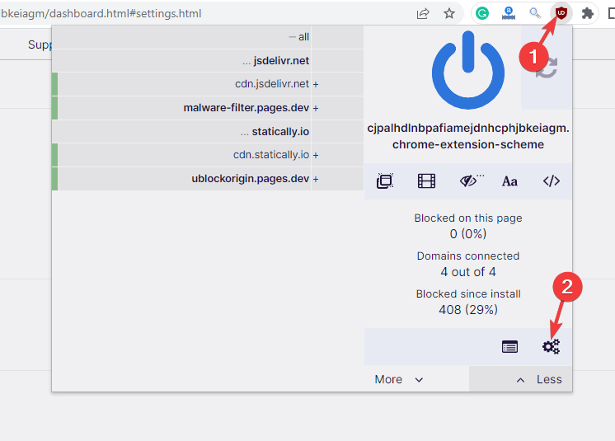Click the Blocked since install 408 (29%) value

click(468, 310)
